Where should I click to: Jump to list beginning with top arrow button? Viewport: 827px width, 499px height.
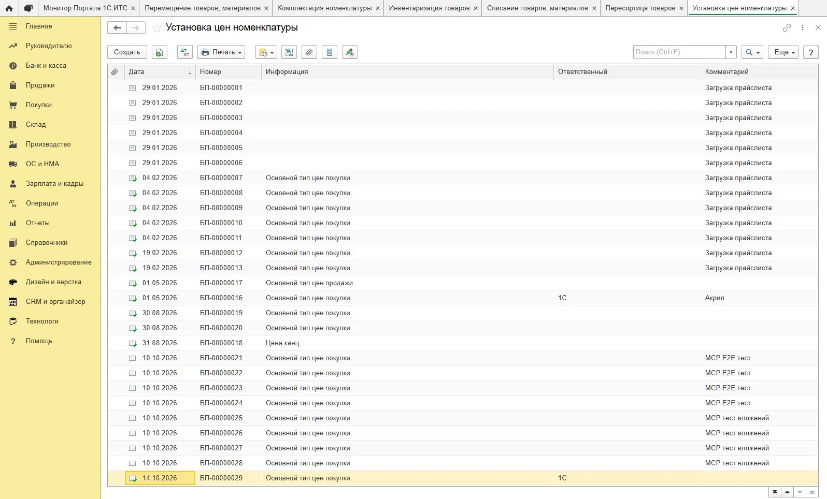(775, 492)
